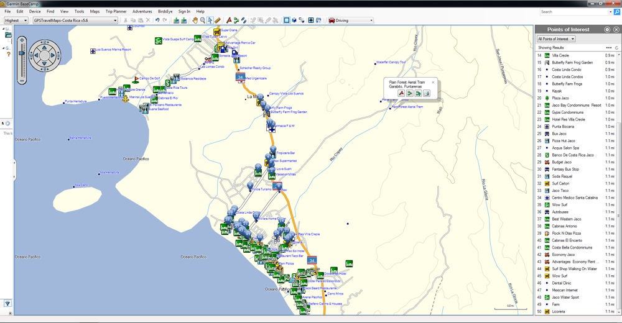
Task: Open the All Points of Interest filter dropdown
Action: click(556, 39)
